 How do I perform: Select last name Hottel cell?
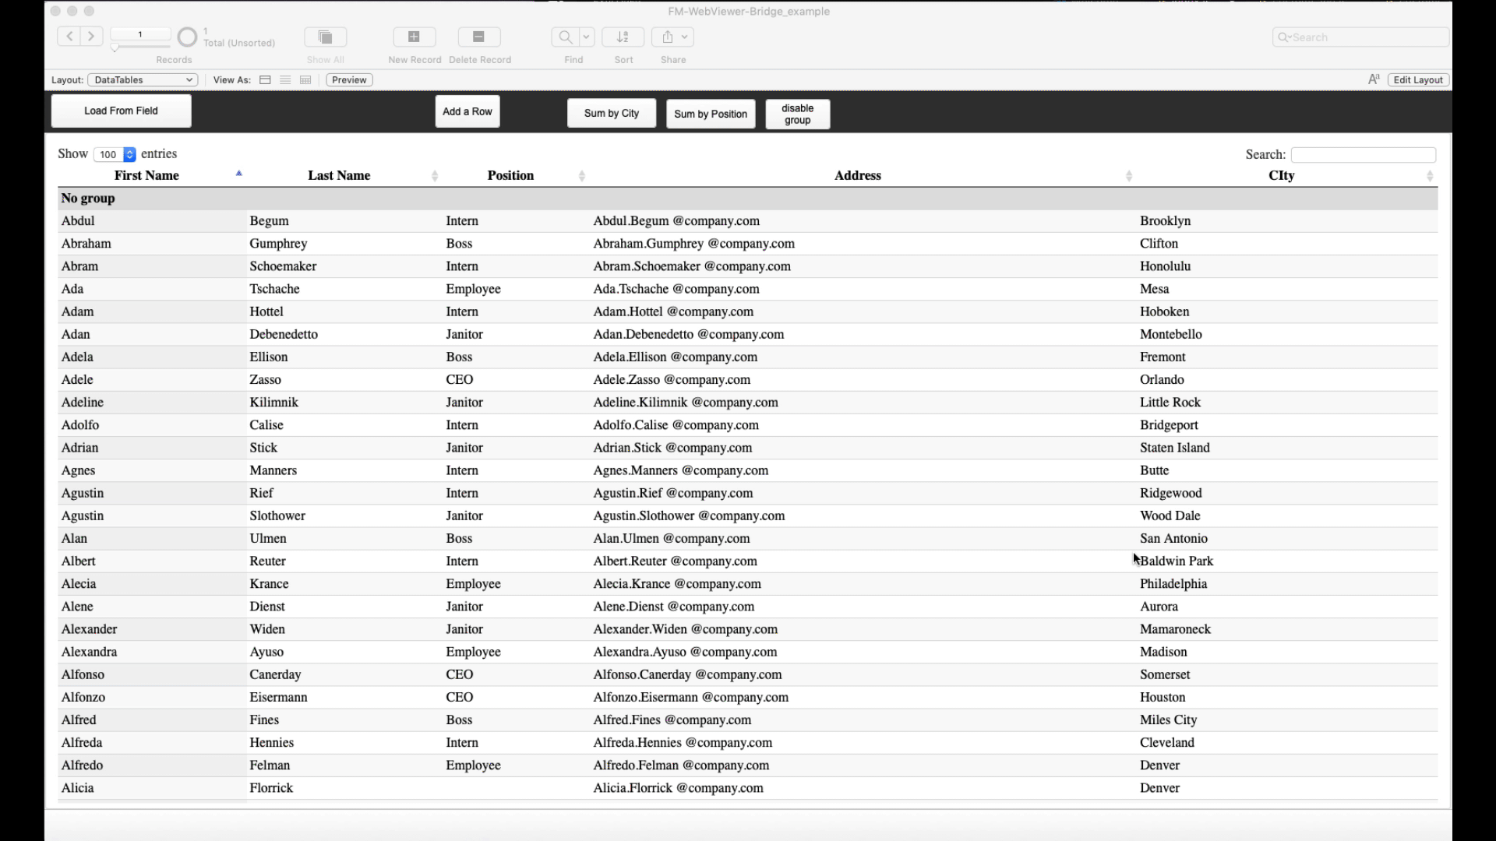point(344,311)
